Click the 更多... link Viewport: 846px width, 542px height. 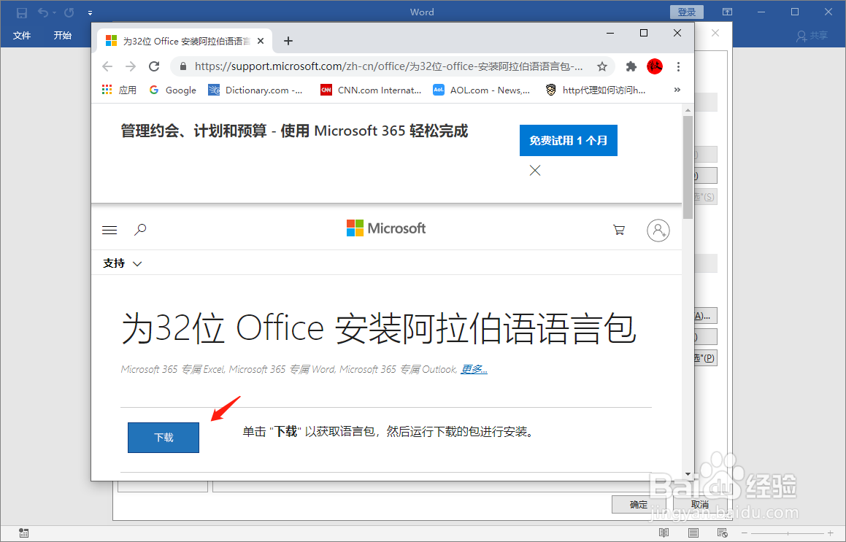(474, 369)
